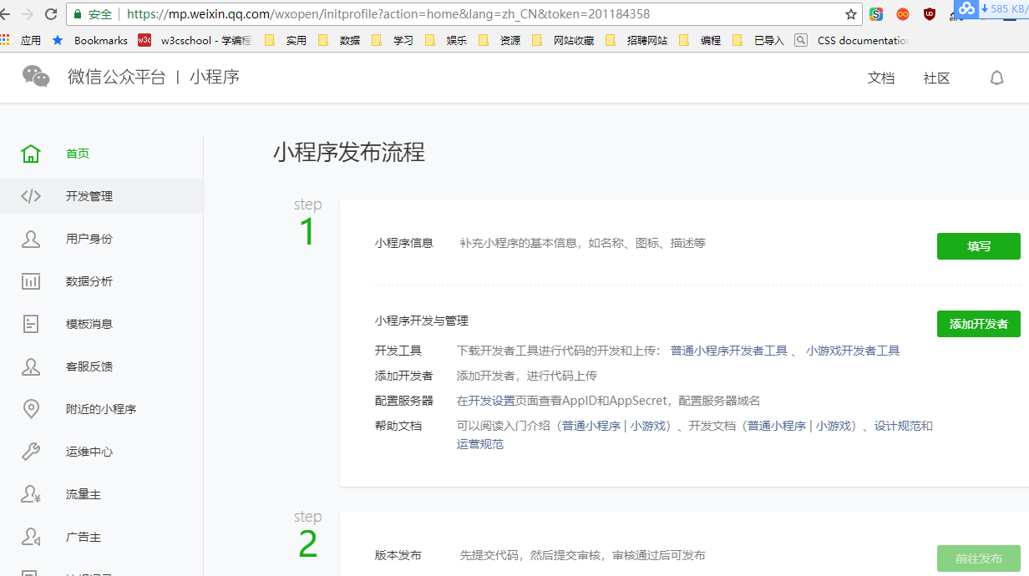
Task: Click the person icon beside 客服反馈
Action: point(31,366)
